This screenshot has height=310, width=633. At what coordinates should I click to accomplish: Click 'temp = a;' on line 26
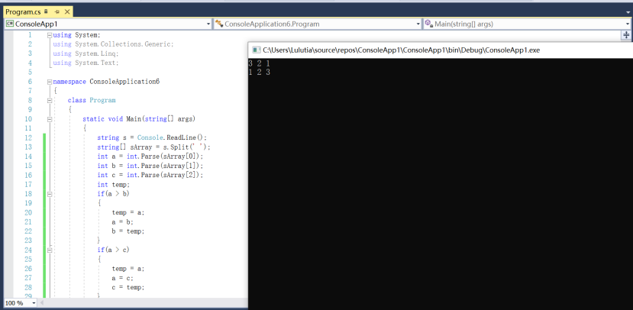pyautogui.click(x=128, y=269)
